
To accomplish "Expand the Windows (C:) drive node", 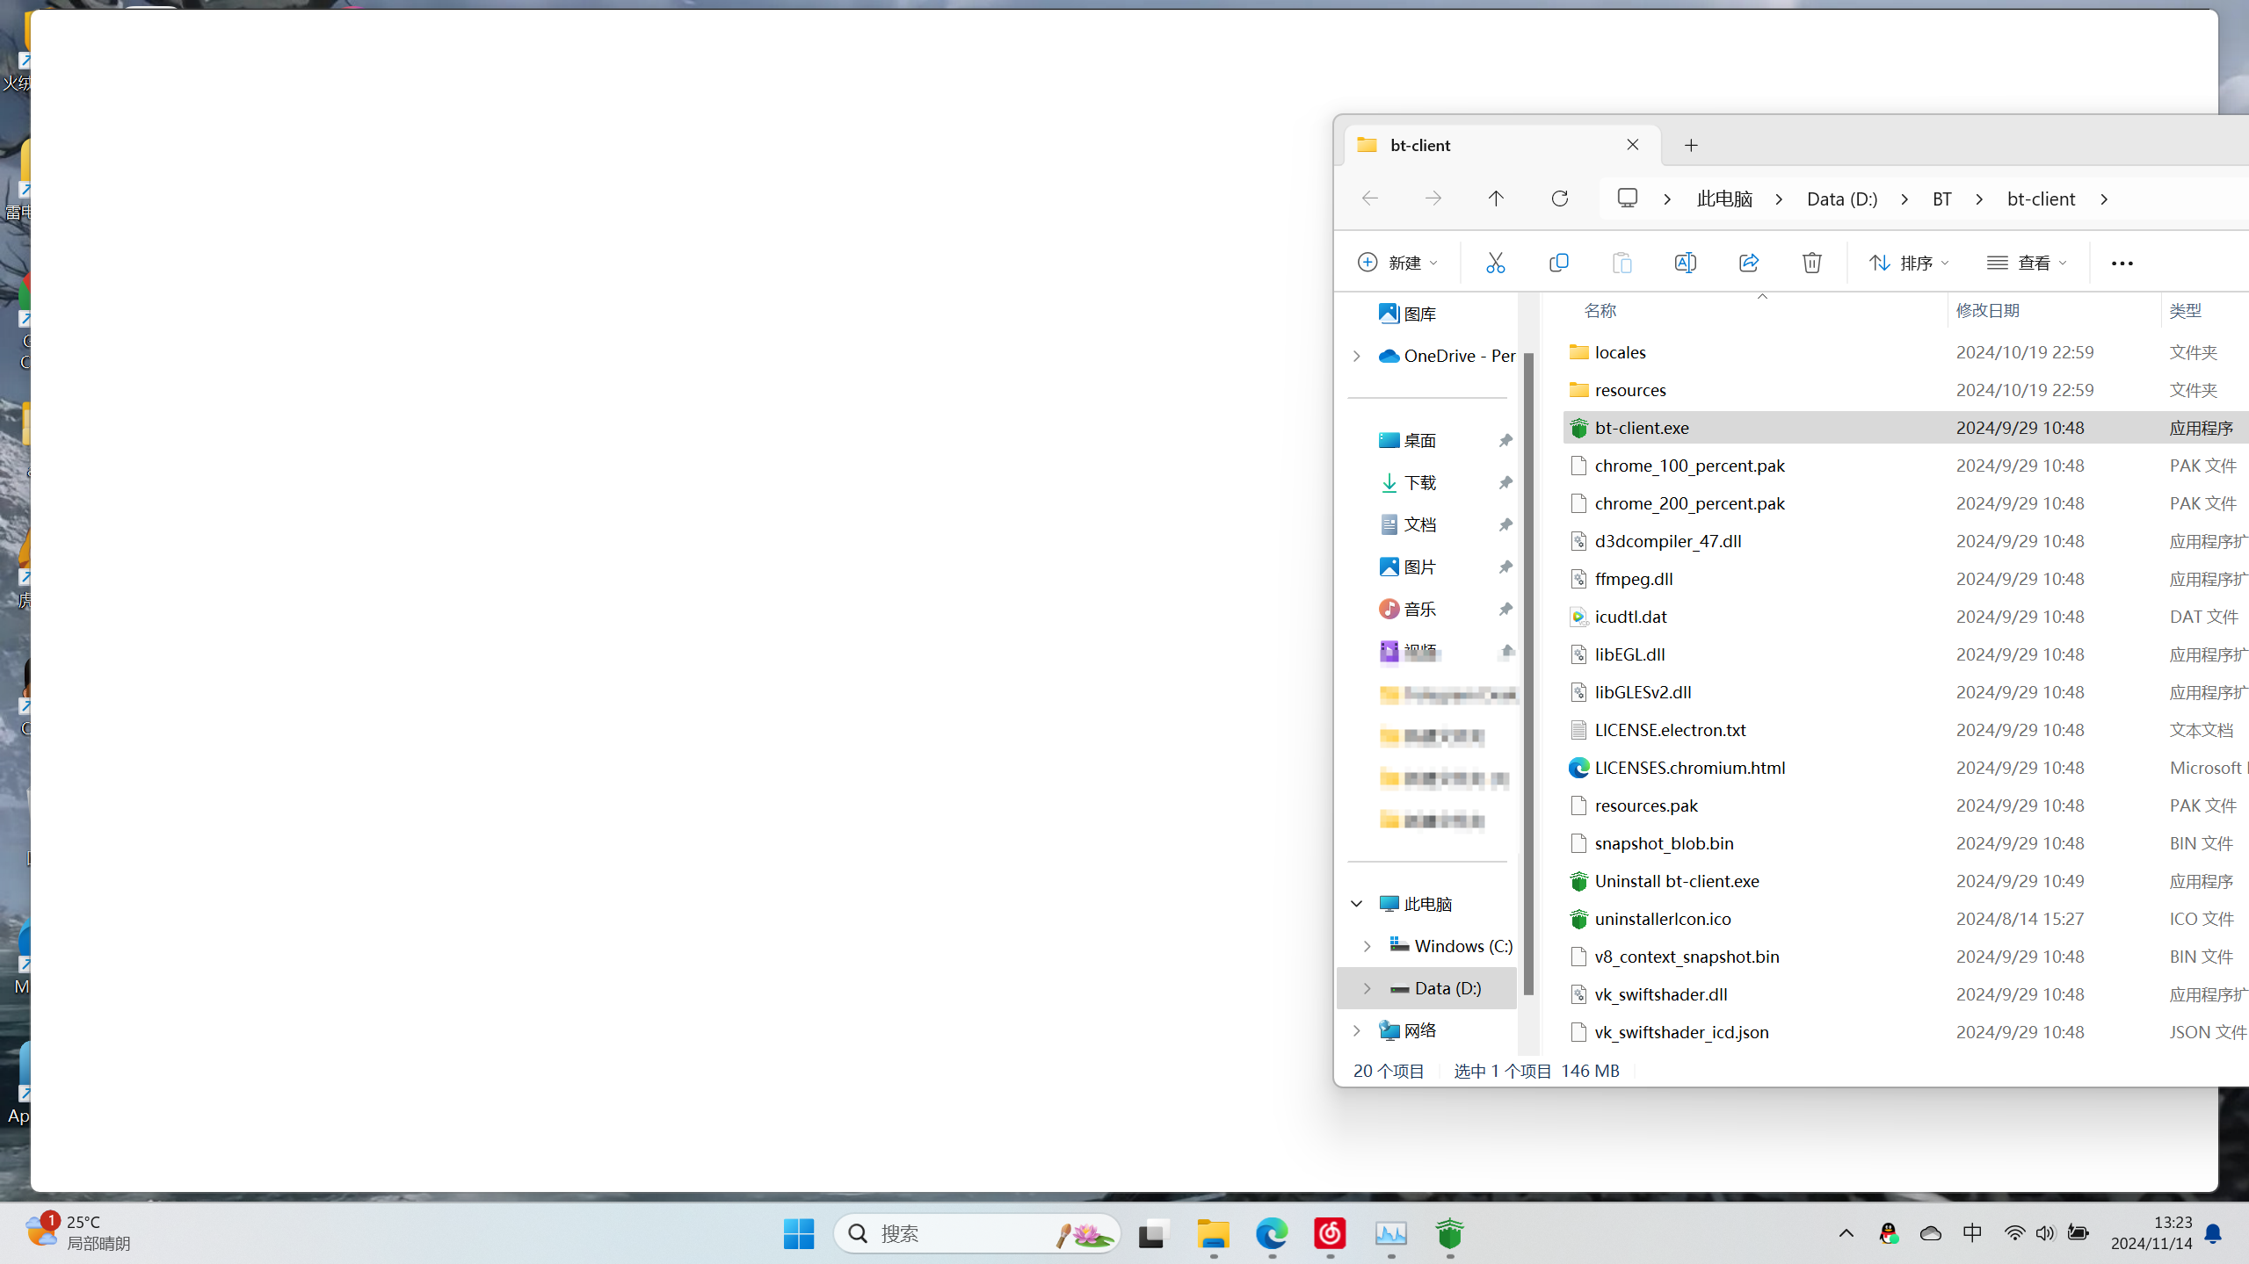I will point(1367,946).
